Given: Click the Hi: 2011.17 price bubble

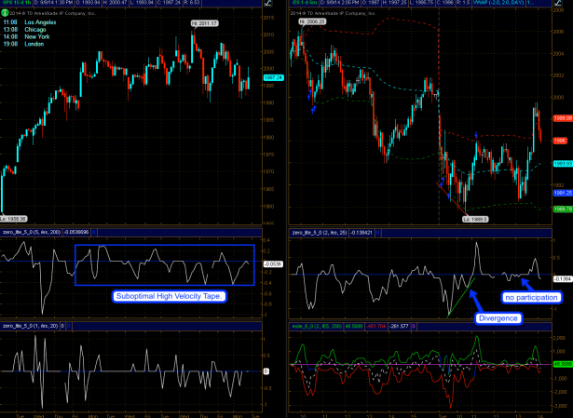Looking at the screenshot, I should coord(205,23).
